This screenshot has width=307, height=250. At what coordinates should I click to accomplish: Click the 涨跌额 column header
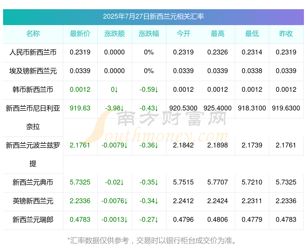115,34
